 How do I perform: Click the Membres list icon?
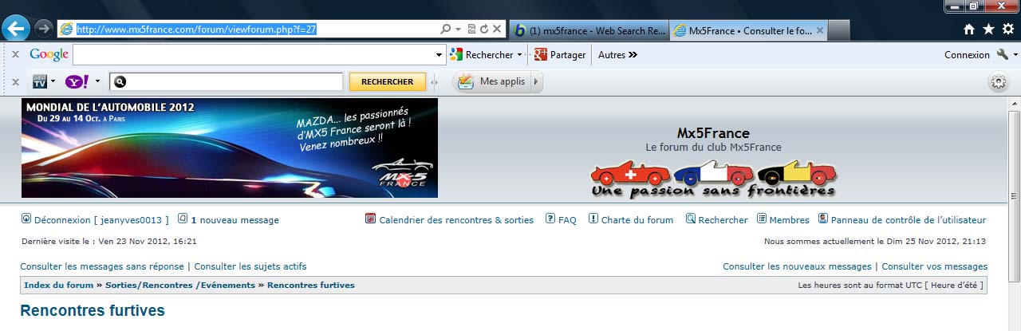pos(762,219)
